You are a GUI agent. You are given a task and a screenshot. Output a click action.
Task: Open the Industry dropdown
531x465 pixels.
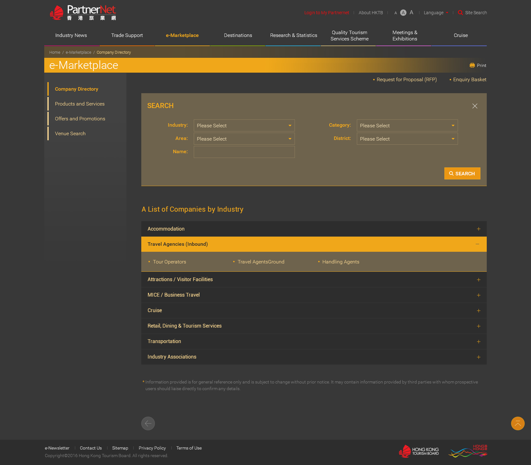coord(244,125)
